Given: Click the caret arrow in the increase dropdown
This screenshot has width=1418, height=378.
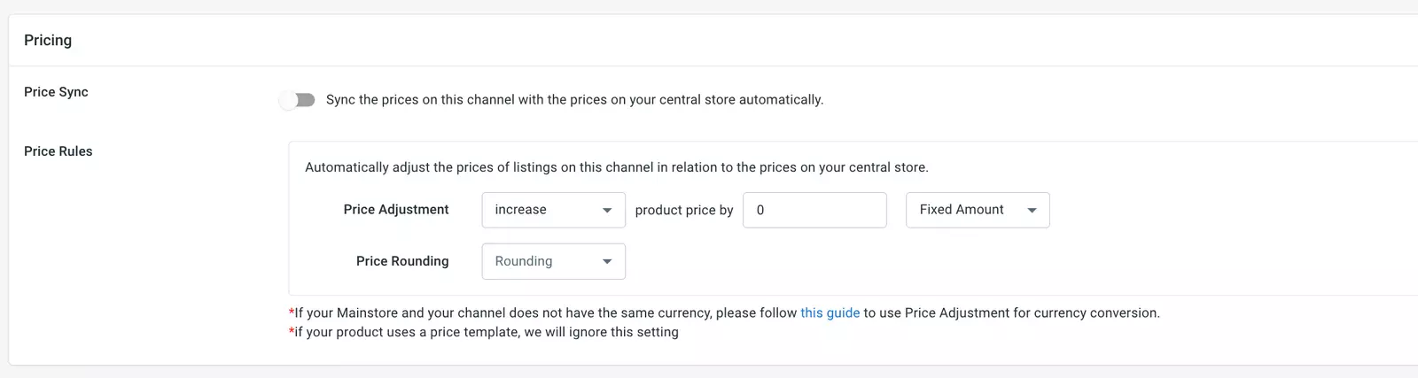Looking at the screenshot, I should [607, 211].
